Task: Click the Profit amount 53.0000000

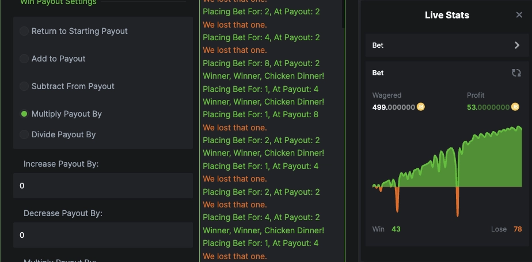Action: click(488, 107)
